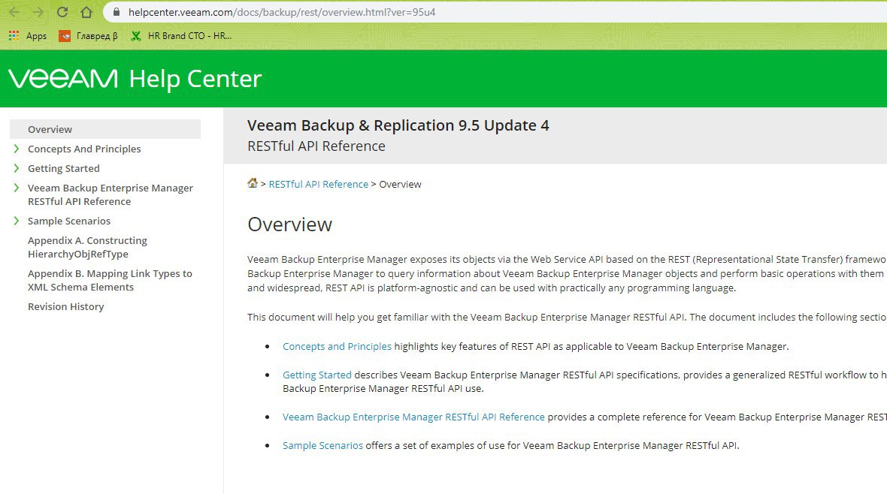
Task: Click the RESTful API Reference subtitle
Action: 316,146
